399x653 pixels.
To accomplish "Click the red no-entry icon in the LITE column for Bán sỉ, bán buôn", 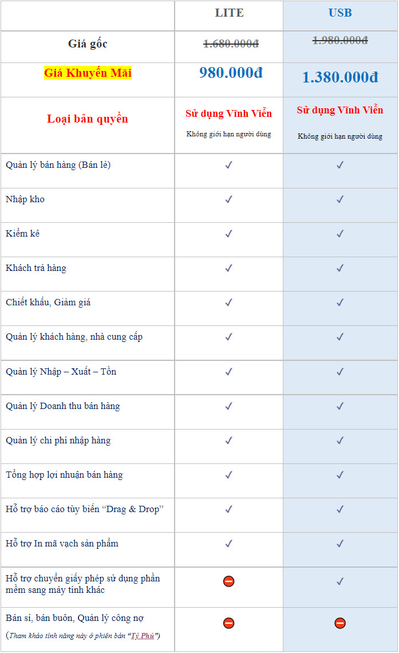I will point(229,623).
